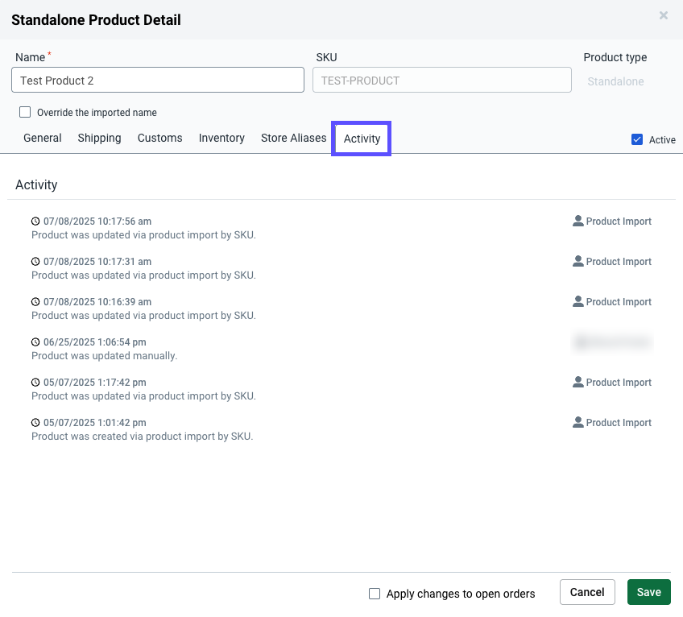Click the SKU input field
This screenshot has height=617, width=683.
pos(441,80)
